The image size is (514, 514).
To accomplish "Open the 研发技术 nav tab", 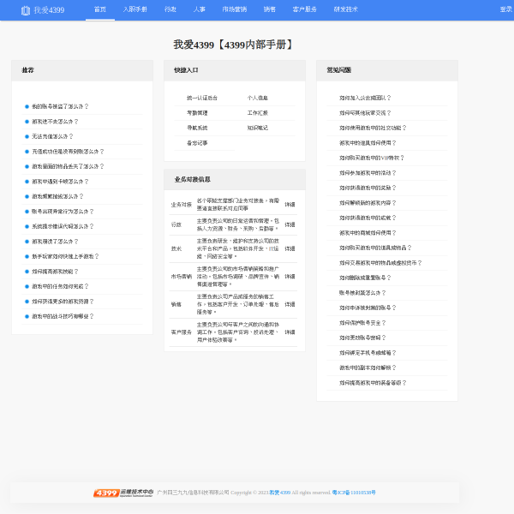I will [x=345, y=9].
